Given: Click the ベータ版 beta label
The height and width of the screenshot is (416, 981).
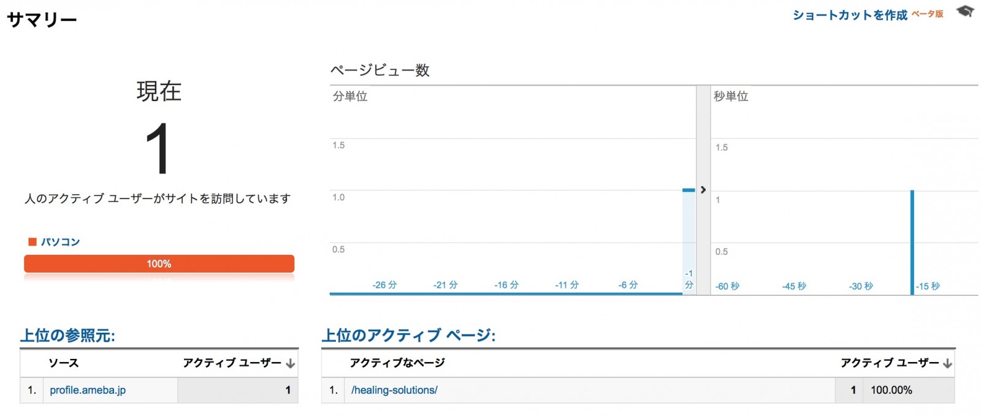Looking at the screenshot, I should coord(927,13).
